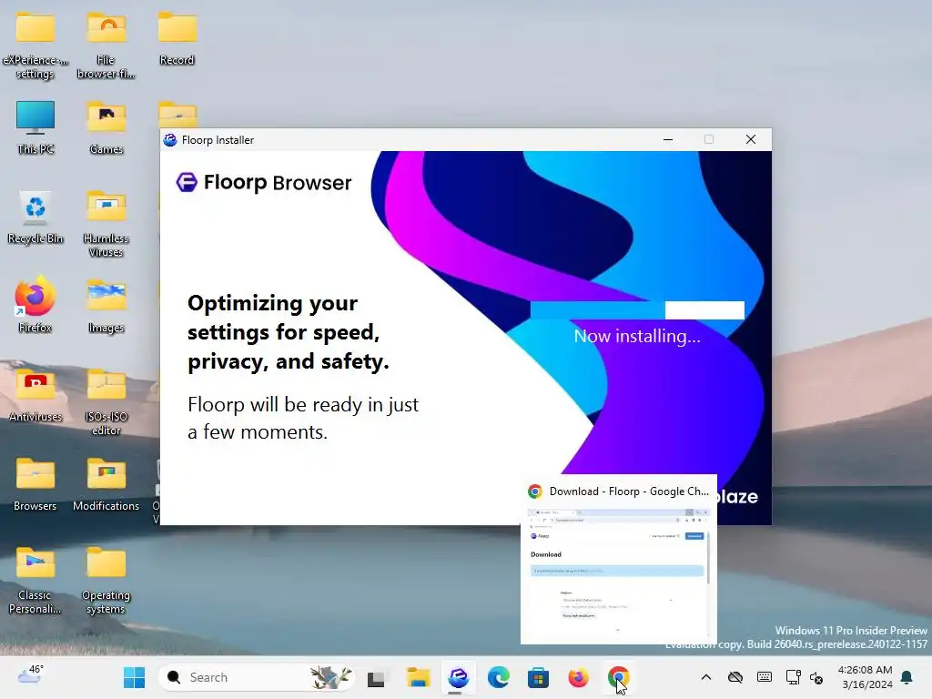Viewport: 932px width, 699px height.
Task: Open the Browsers folder
Action: coord(35,485)
